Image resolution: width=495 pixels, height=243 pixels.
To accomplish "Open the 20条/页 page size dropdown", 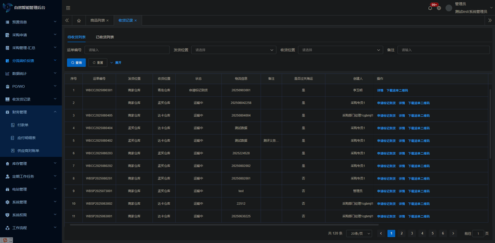I will [359, 233].
